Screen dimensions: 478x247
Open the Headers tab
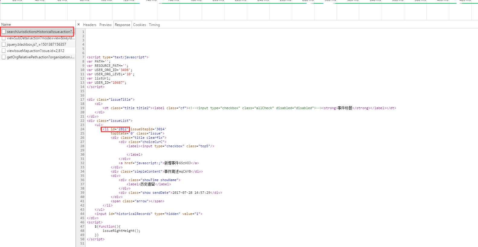90,25
